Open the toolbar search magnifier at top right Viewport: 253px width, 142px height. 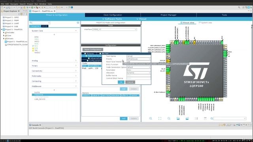239,7
